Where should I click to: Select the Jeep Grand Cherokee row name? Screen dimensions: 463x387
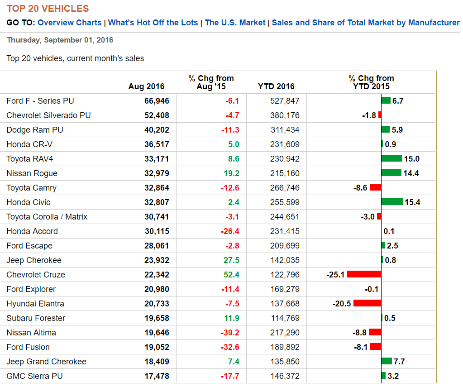tap(46, 361)
